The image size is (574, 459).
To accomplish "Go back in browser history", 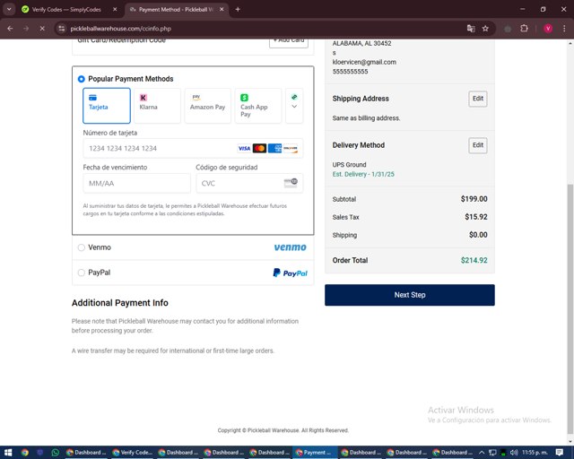I will point(10,28).
